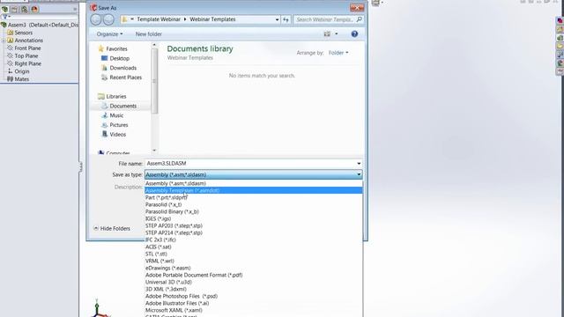Screen dimensions: 564x317
Task: Open the Organize menu
Action: click(109, 34)
